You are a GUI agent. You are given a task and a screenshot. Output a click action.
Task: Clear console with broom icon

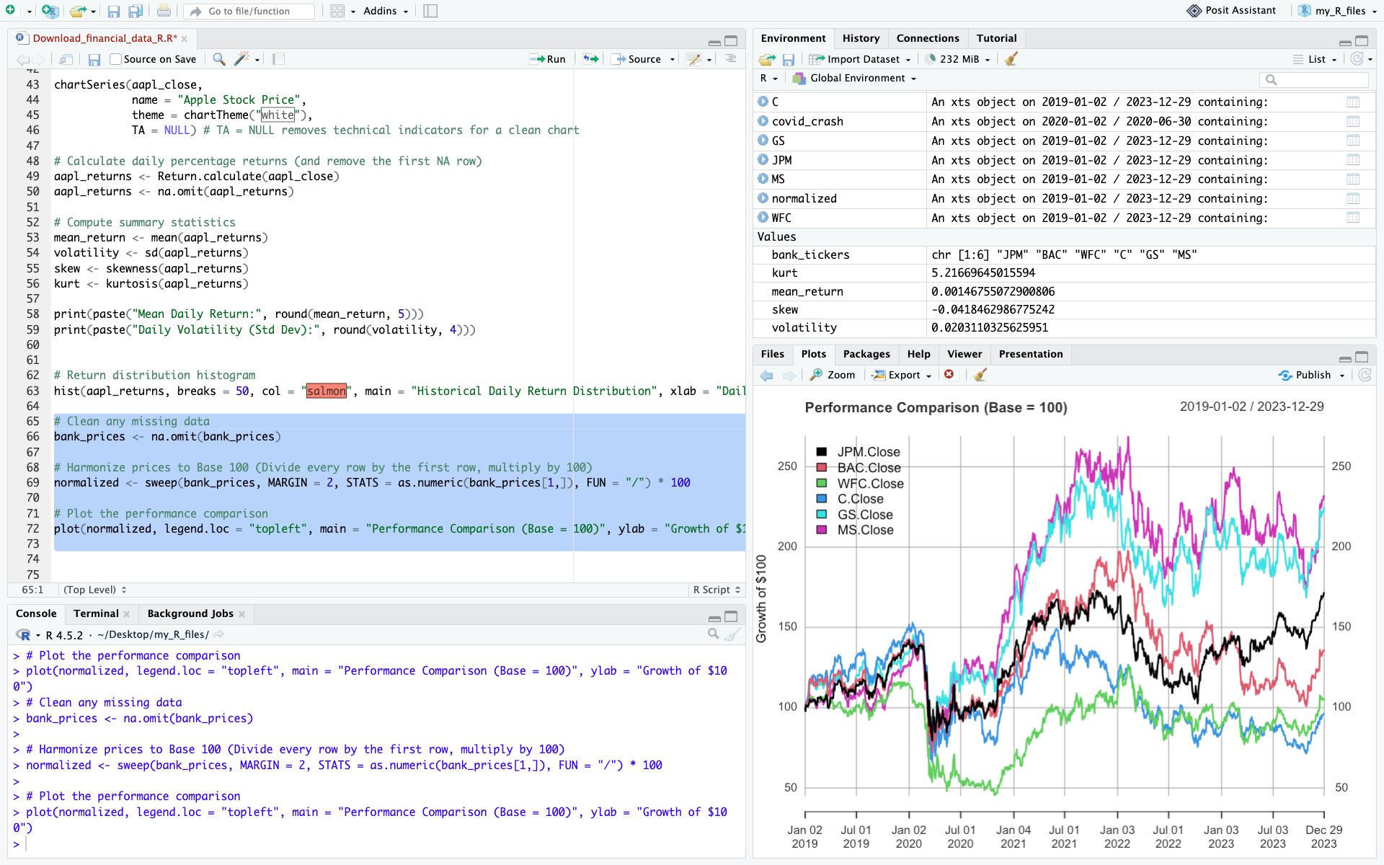(x=732, y=634)
